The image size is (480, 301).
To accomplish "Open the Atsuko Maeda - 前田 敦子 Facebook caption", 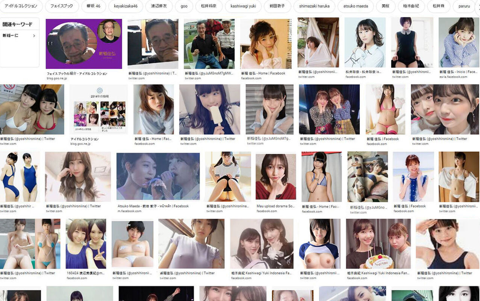I will pyautogui.click(x=153, y=206).
